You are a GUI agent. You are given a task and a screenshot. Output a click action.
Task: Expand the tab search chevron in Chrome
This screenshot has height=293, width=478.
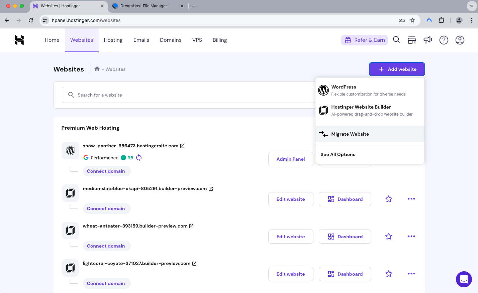point(472,6)
